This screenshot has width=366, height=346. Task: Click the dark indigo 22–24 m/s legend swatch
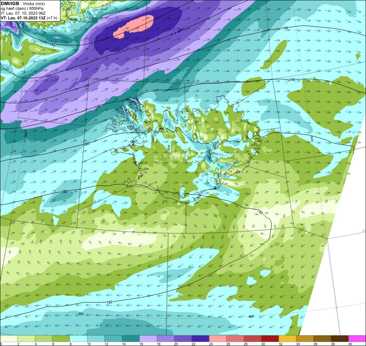click(x=200, y=339)
